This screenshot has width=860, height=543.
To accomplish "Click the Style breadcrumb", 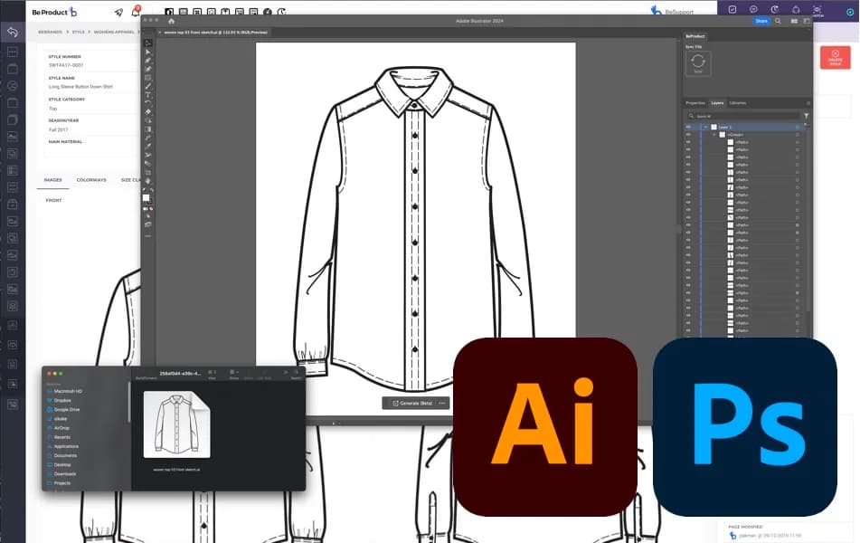I will (x=79, y=32).
